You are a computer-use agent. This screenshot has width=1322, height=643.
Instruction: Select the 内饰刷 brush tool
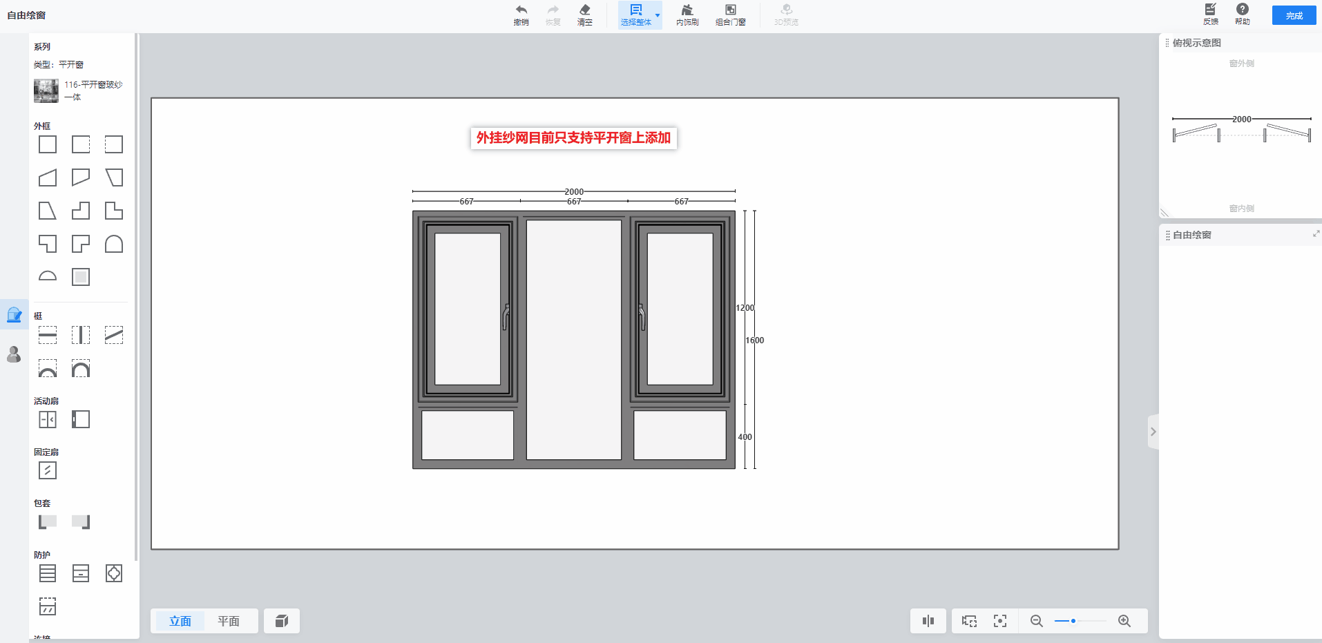pos(687,15)
